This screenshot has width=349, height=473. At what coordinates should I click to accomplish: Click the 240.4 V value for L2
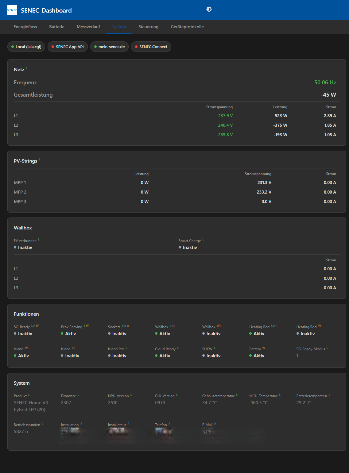click(x=225, y=125)
